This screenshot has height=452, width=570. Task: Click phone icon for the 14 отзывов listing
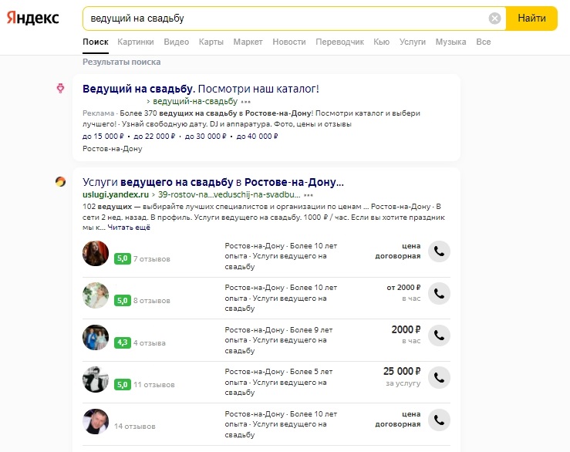439,420
